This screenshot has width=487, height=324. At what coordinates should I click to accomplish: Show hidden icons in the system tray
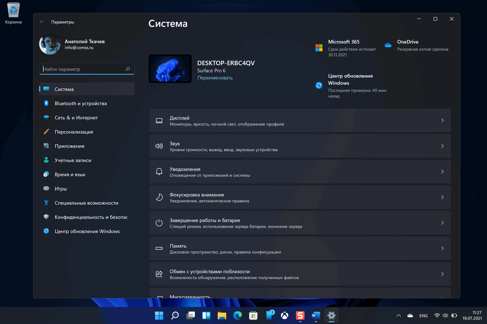tap(399, 316)
